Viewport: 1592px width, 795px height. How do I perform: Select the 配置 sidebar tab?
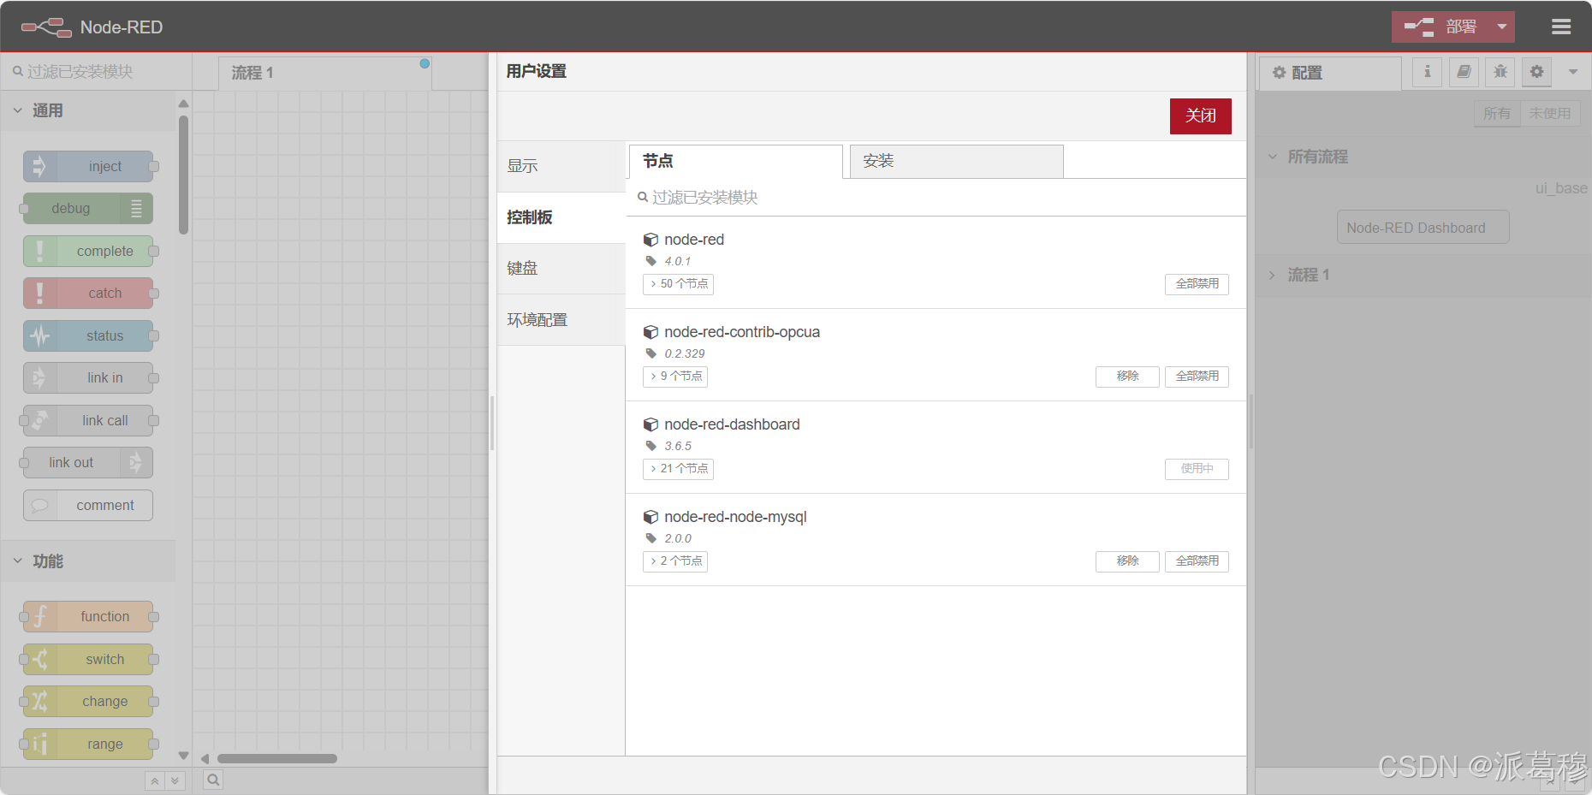pyautogui.click(x=1330, y=73)
